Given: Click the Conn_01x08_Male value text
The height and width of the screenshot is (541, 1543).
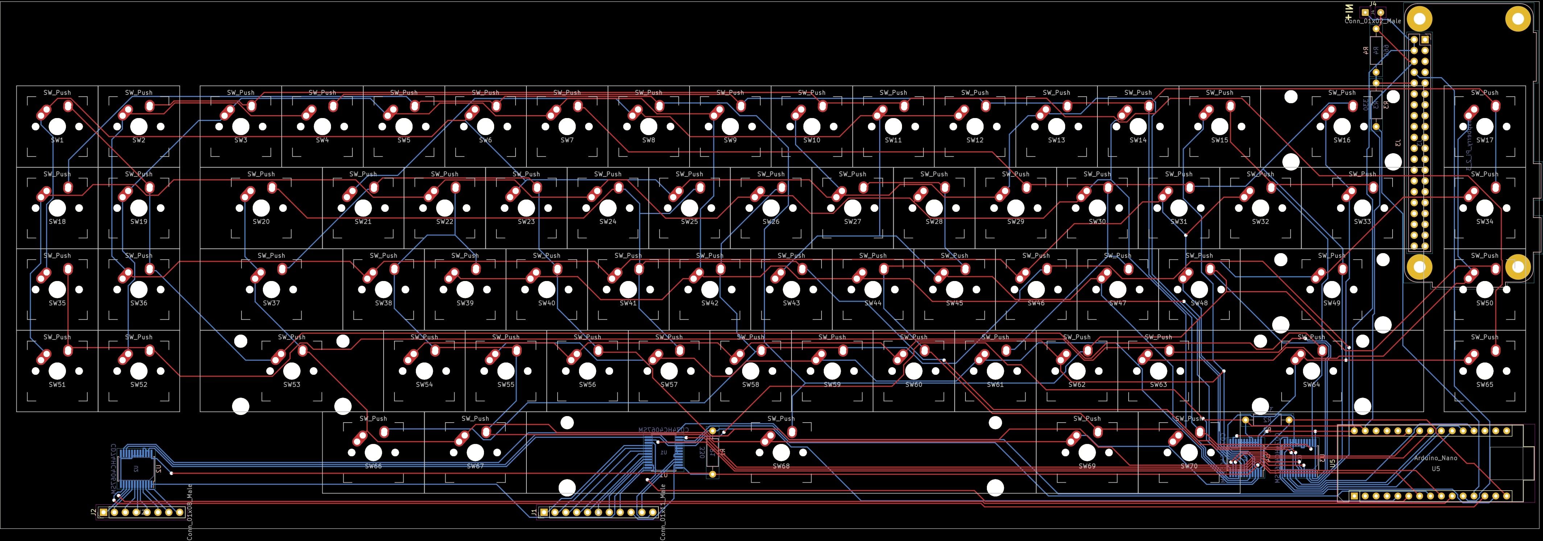Looking at the screenshot, I should (190, 512).
